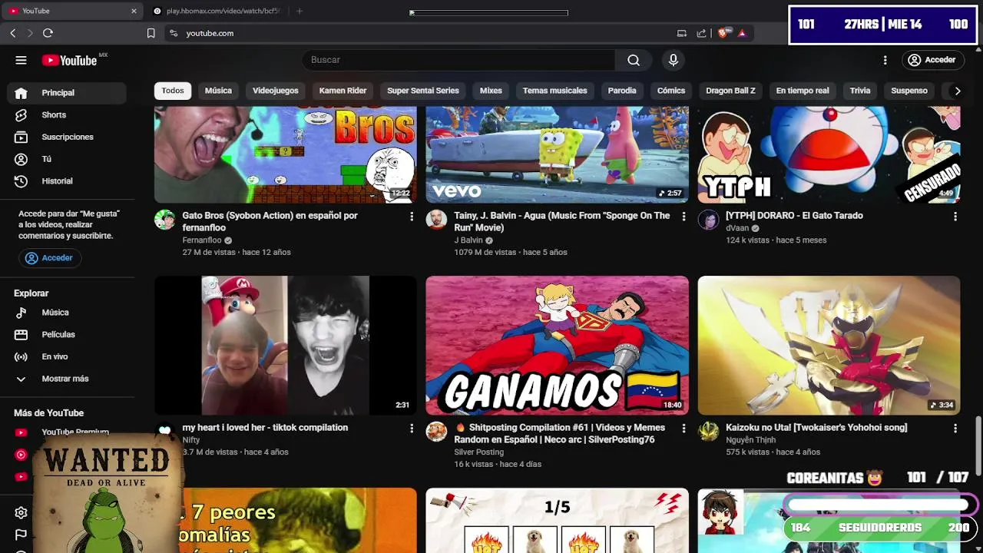Go back with the browser back arrow
This screenshot has height=553, width=983.
click(x=13, y=33)
